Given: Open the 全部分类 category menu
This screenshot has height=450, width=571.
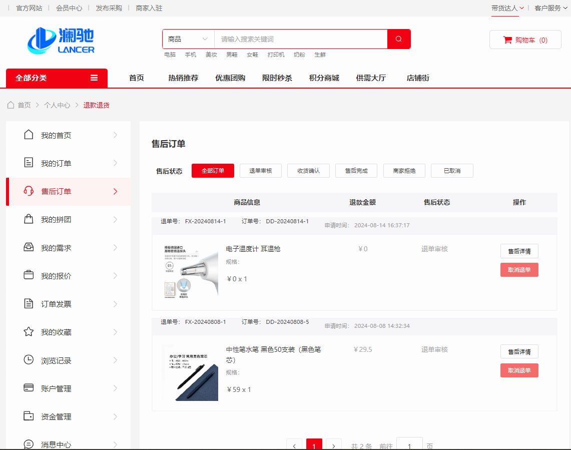Looking at the screenshot, I should point(57,78).
